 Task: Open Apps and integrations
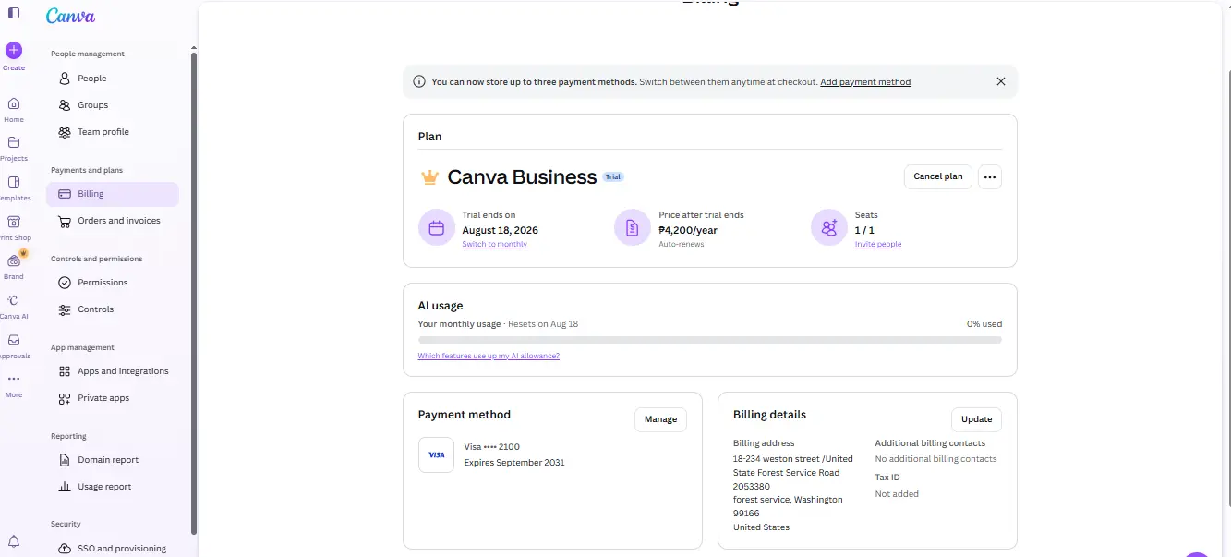pos(113,371)
